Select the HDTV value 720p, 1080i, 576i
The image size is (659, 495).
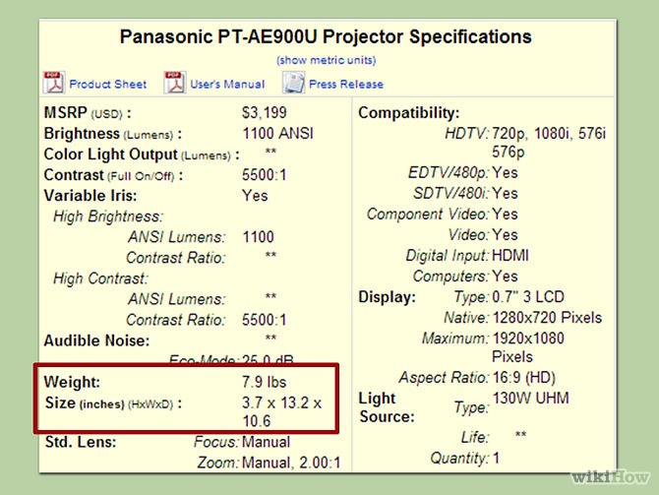tap(549, 134)
